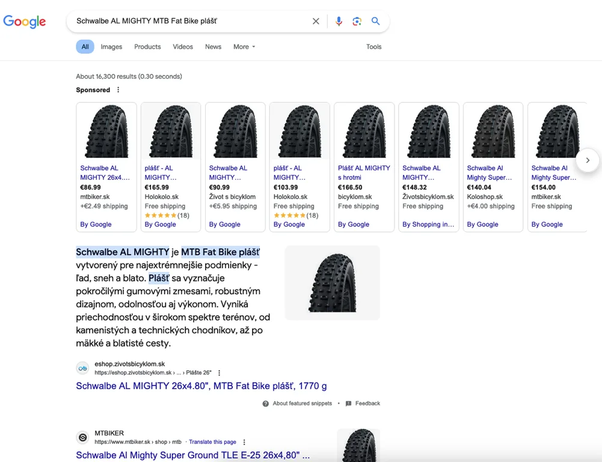Select the Products tab
This screenshot has height=462, width=602.
[x=147, y=47]
